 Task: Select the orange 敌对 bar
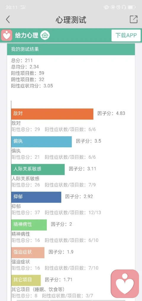(52, 114)
